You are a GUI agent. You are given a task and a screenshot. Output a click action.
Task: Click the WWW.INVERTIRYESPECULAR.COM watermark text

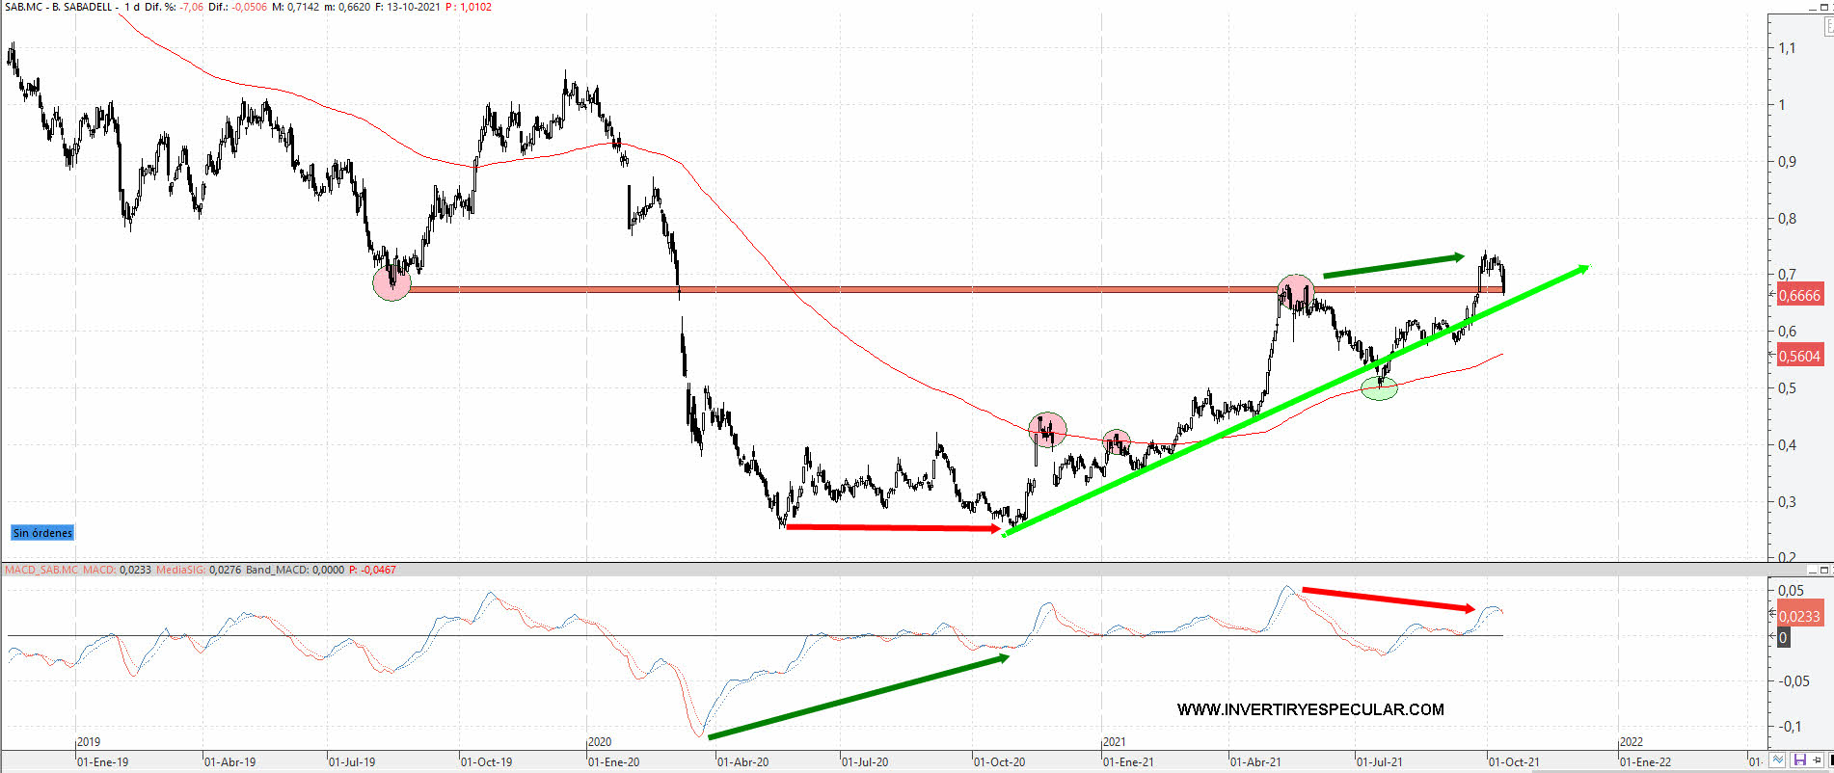pos(1310,709)
